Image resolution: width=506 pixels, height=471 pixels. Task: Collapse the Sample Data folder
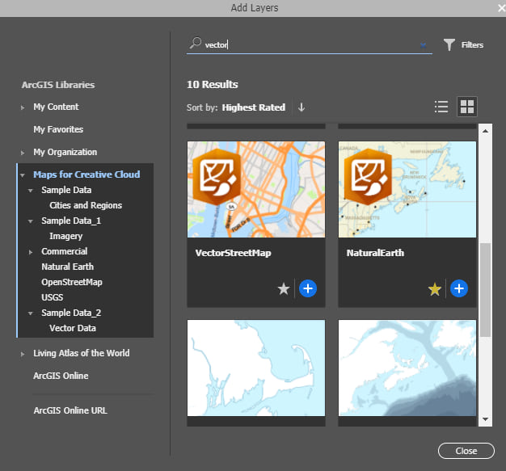(x=31, y=191)
